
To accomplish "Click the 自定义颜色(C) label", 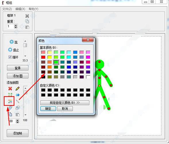I will (x=50, y=86).
